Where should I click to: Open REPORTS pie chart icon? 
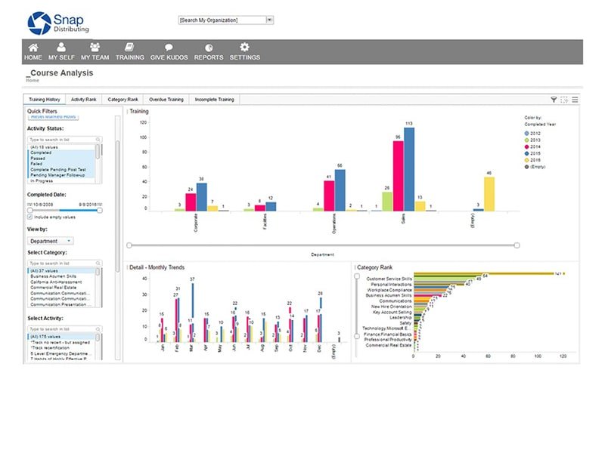[209, 48]
